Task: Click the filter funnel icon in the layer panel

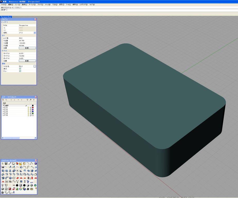Action: click(x=27, y=100)
